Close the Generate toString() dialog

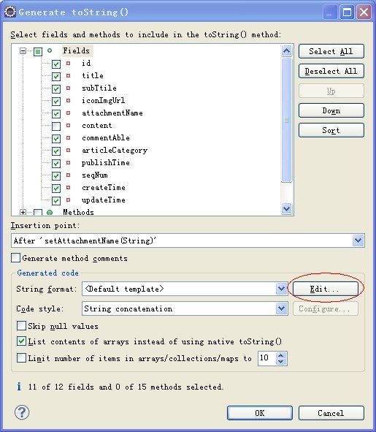click(364, 12)
